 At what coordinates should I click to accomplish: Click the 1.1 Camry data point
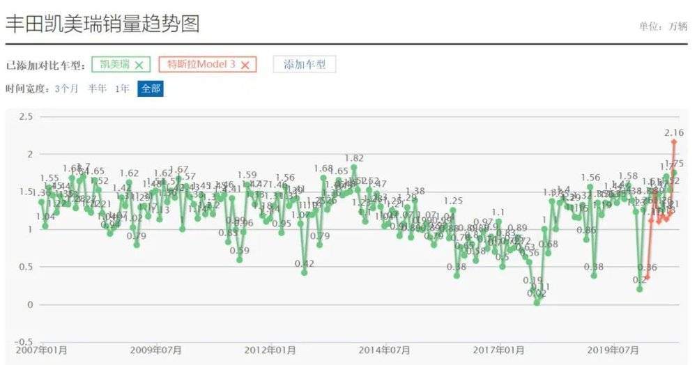tap(499, 222)
